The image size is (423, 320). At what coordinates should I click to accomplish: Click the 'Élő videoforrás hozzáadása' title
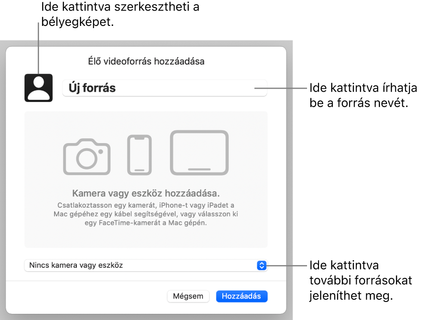coord(145,61)
